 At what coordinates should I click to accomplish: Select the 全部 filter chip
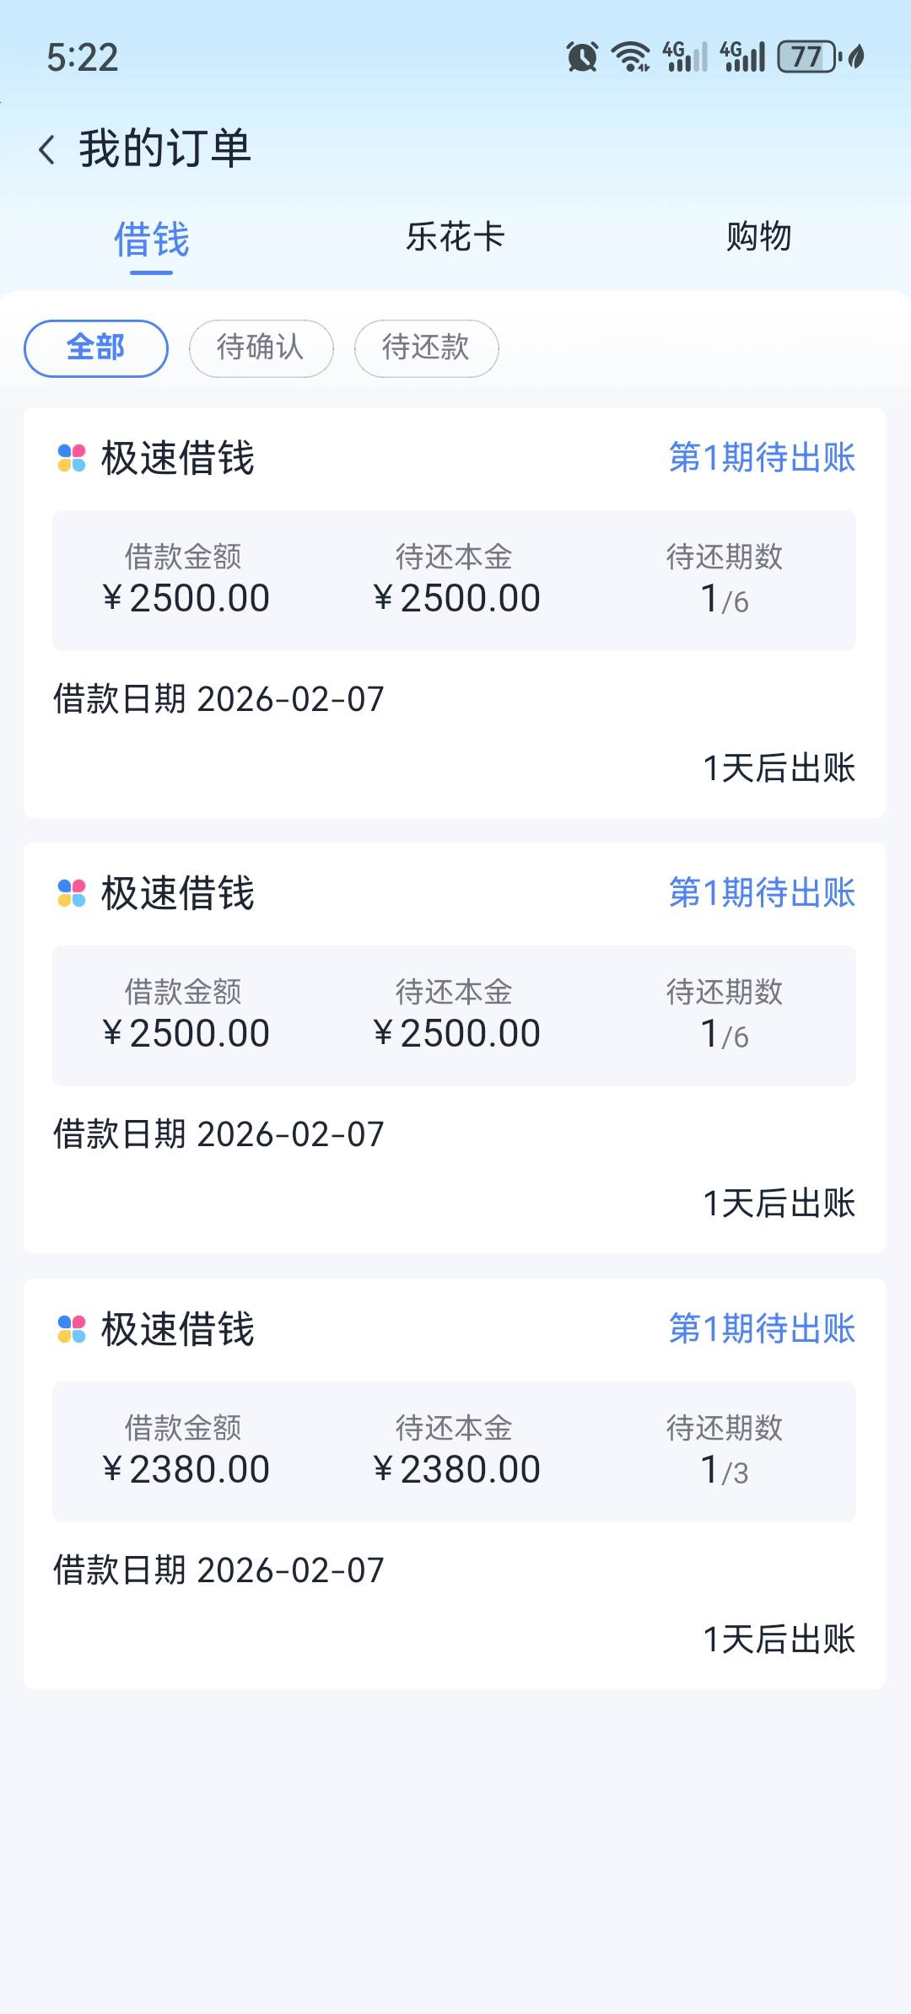(x=96, y=347)
